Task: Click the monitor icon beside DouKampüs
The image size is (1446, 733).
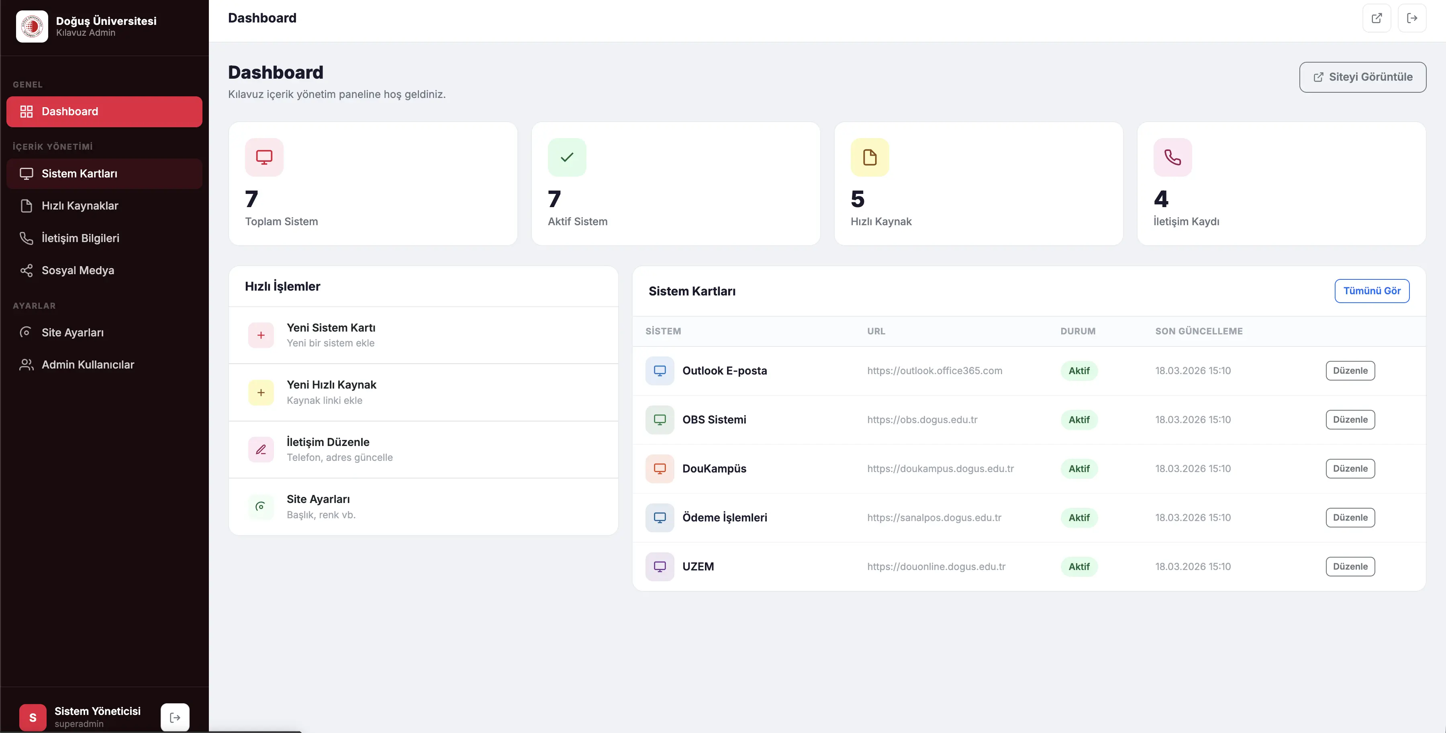Action: (x=660, y=468)
